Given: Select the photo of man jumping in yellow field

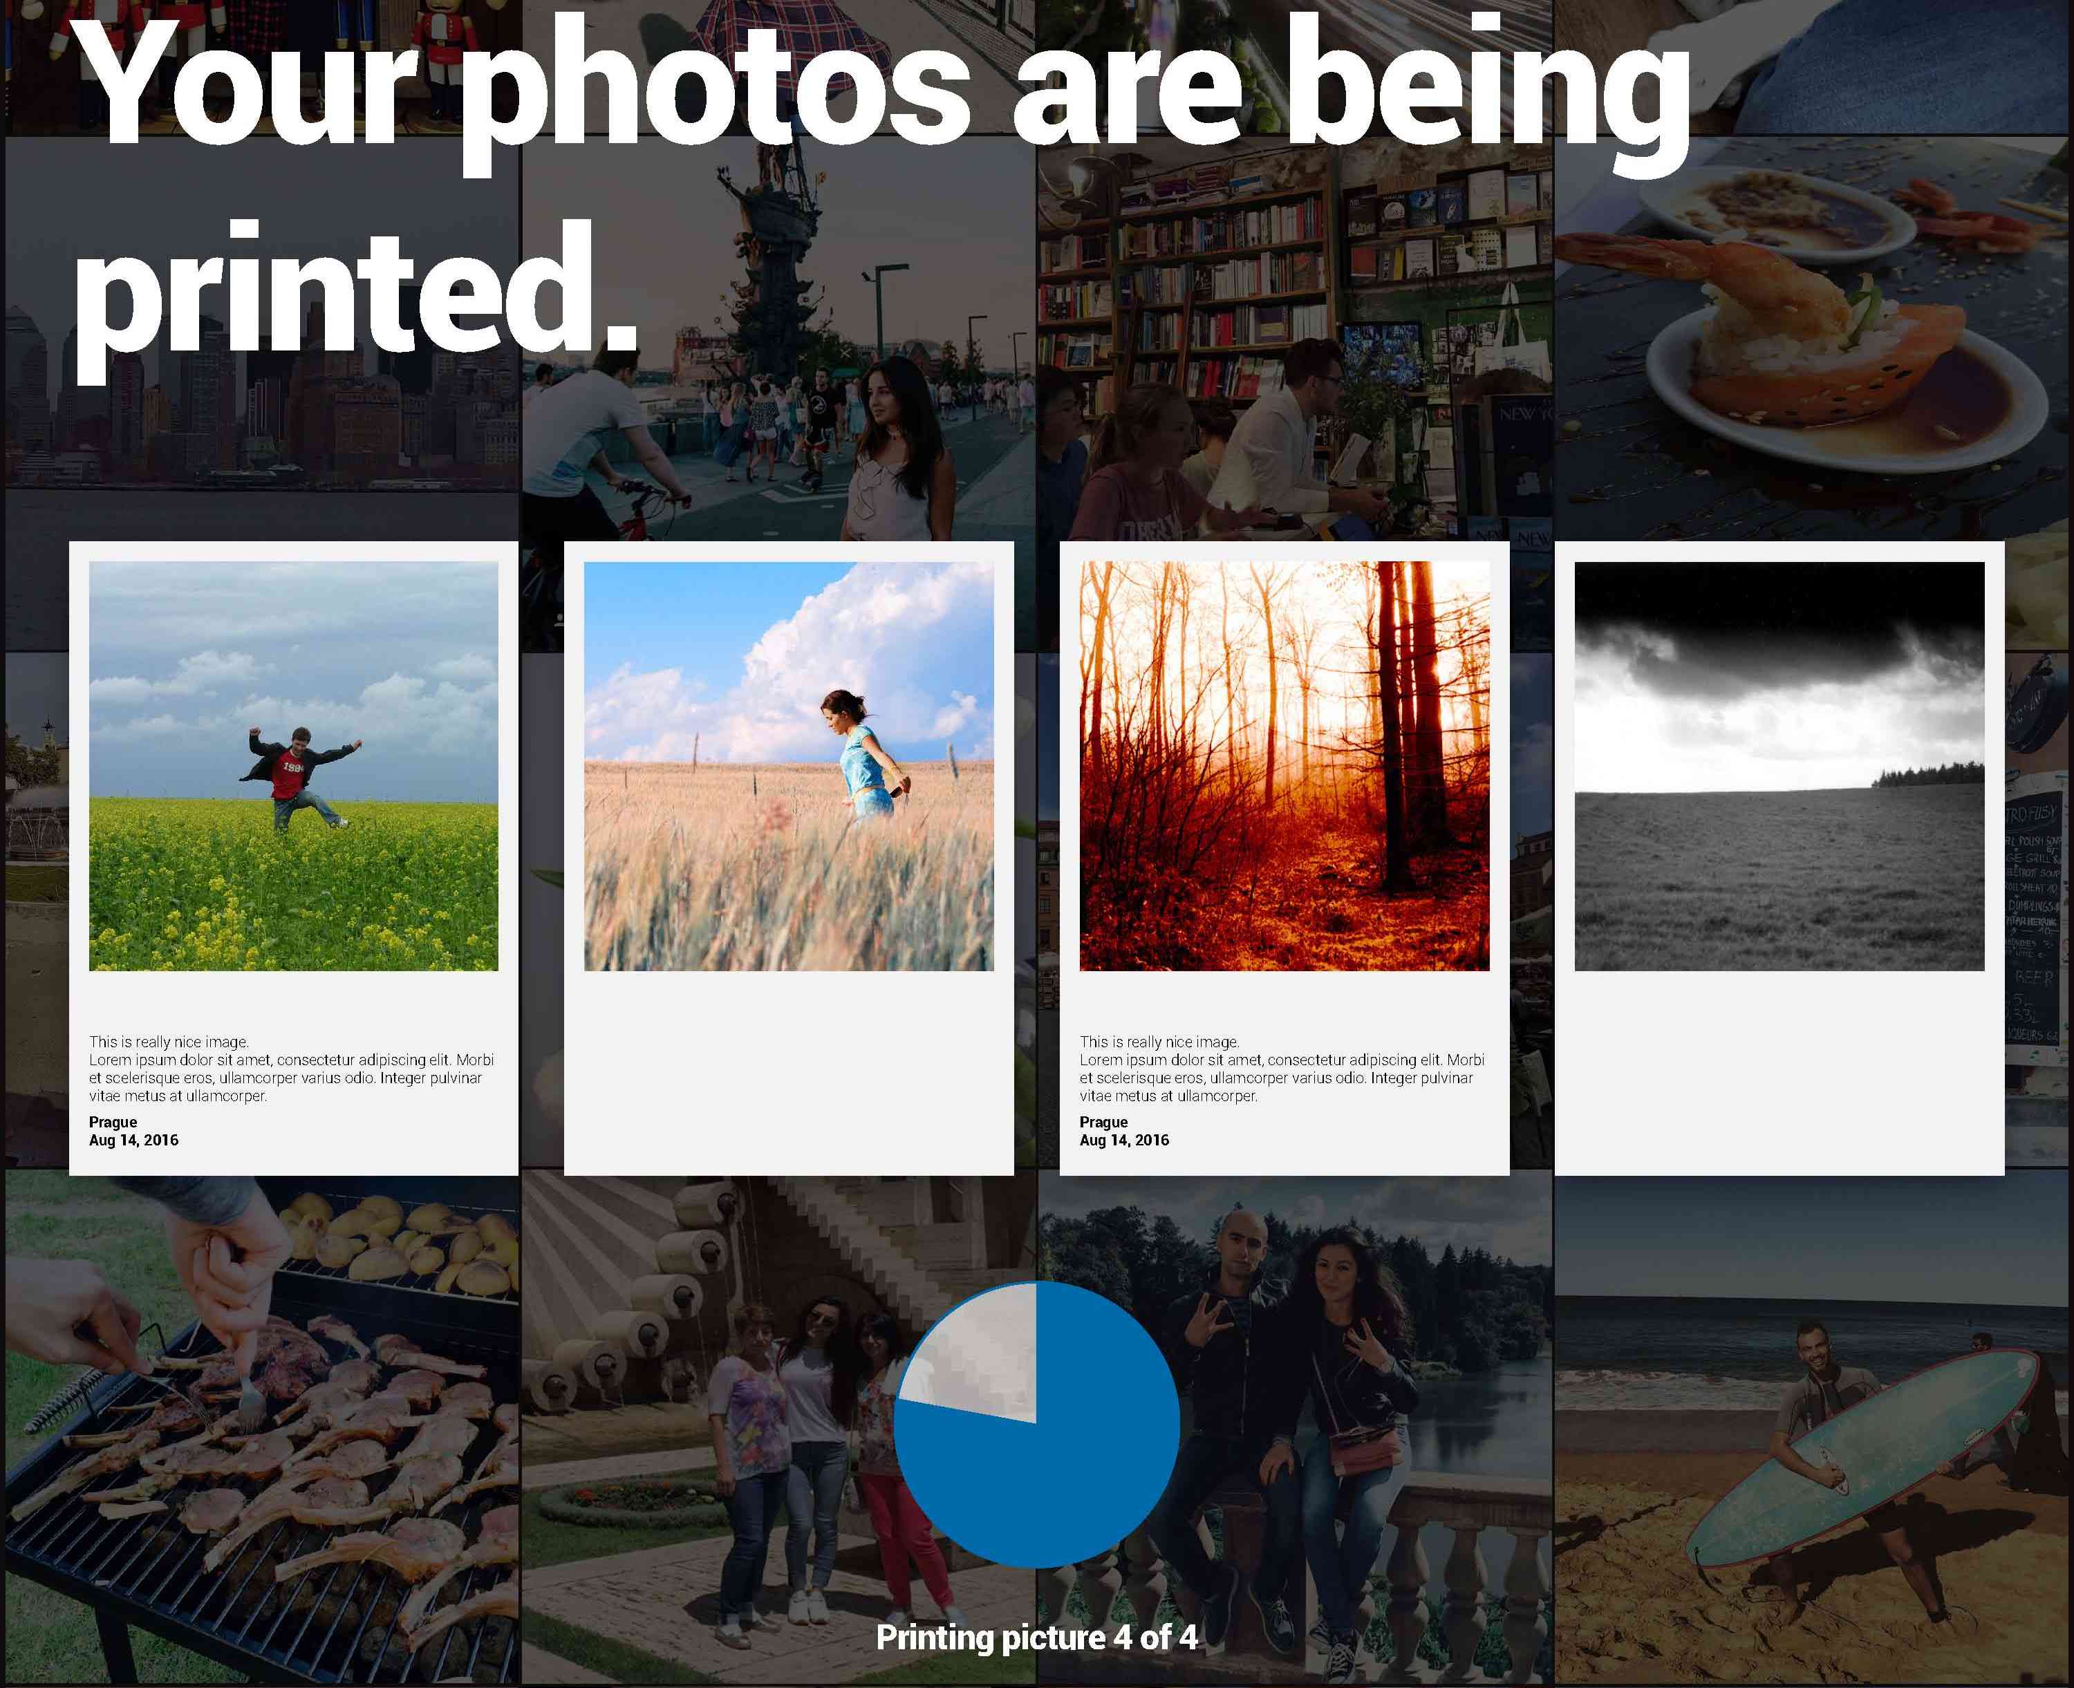Looking at the screenshot, I should click(294, 766).
